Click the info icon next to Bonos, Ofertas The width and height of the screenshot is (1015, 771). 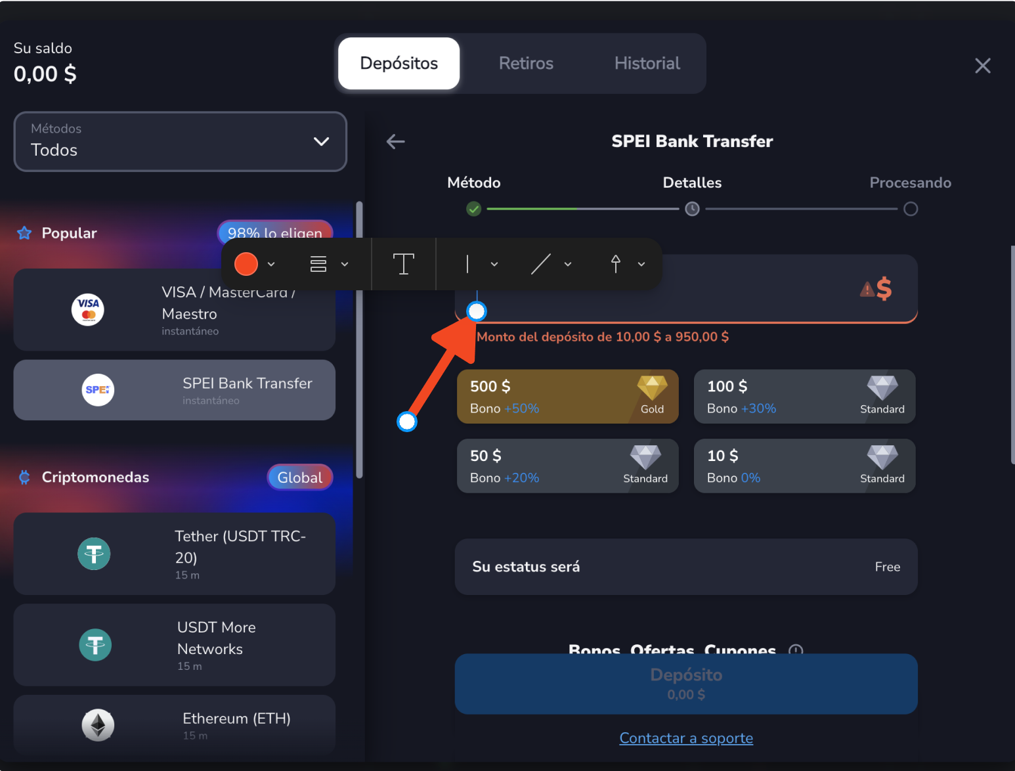[x=796, y=650]
